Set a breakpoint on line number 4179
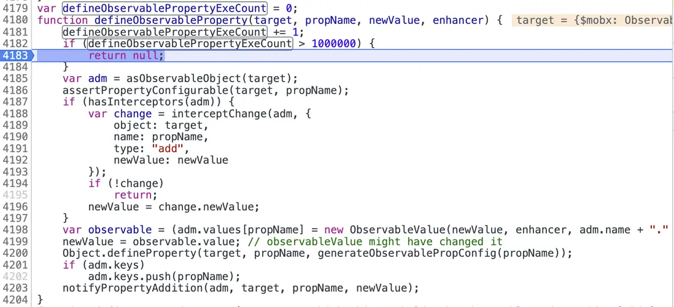Viewport: 674px width, 307px height. [x=15, y=8]
